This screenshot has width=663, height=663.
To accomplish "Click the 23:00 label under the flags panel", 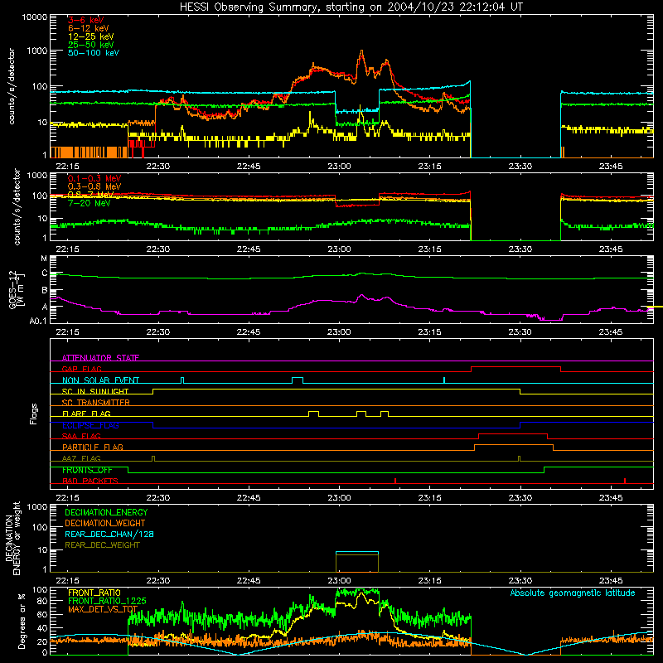I will (x=339, y=498).
